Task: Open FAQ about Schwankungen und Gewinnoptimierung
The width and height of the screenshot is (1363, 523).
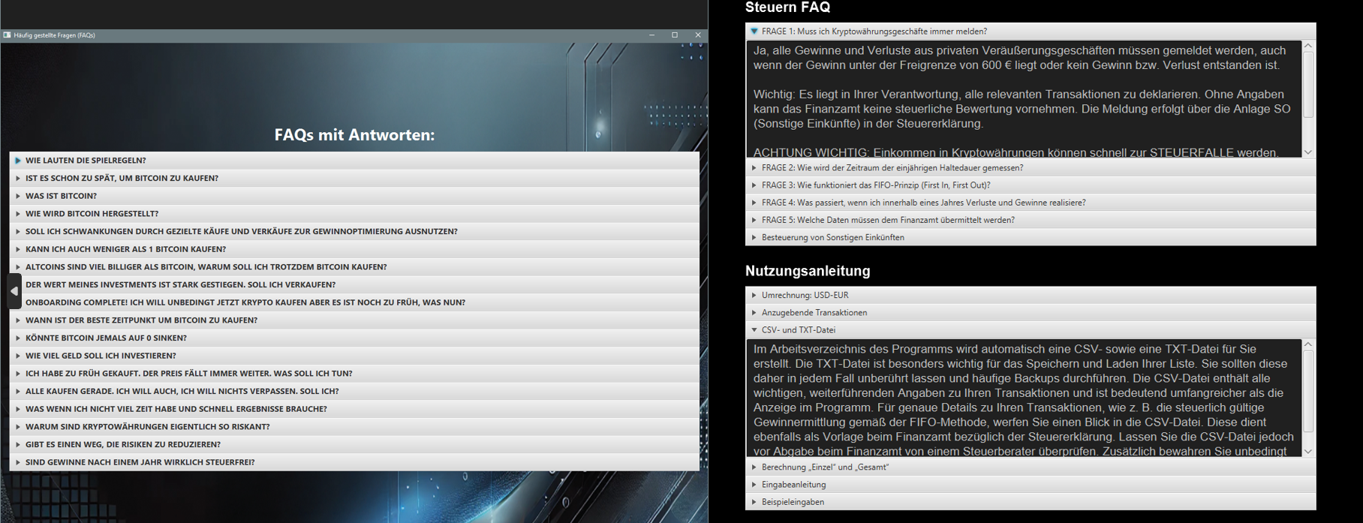Action: pyautogui.click(x=354, y=231)
